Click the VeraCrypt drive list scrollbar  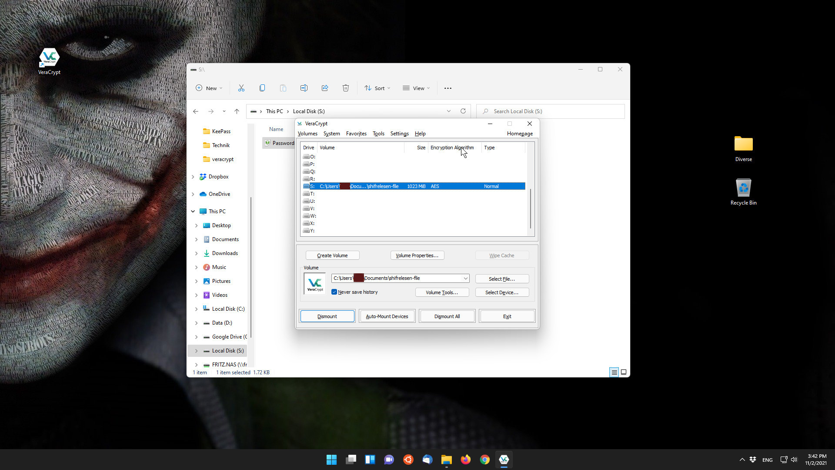tap(530, 208)
